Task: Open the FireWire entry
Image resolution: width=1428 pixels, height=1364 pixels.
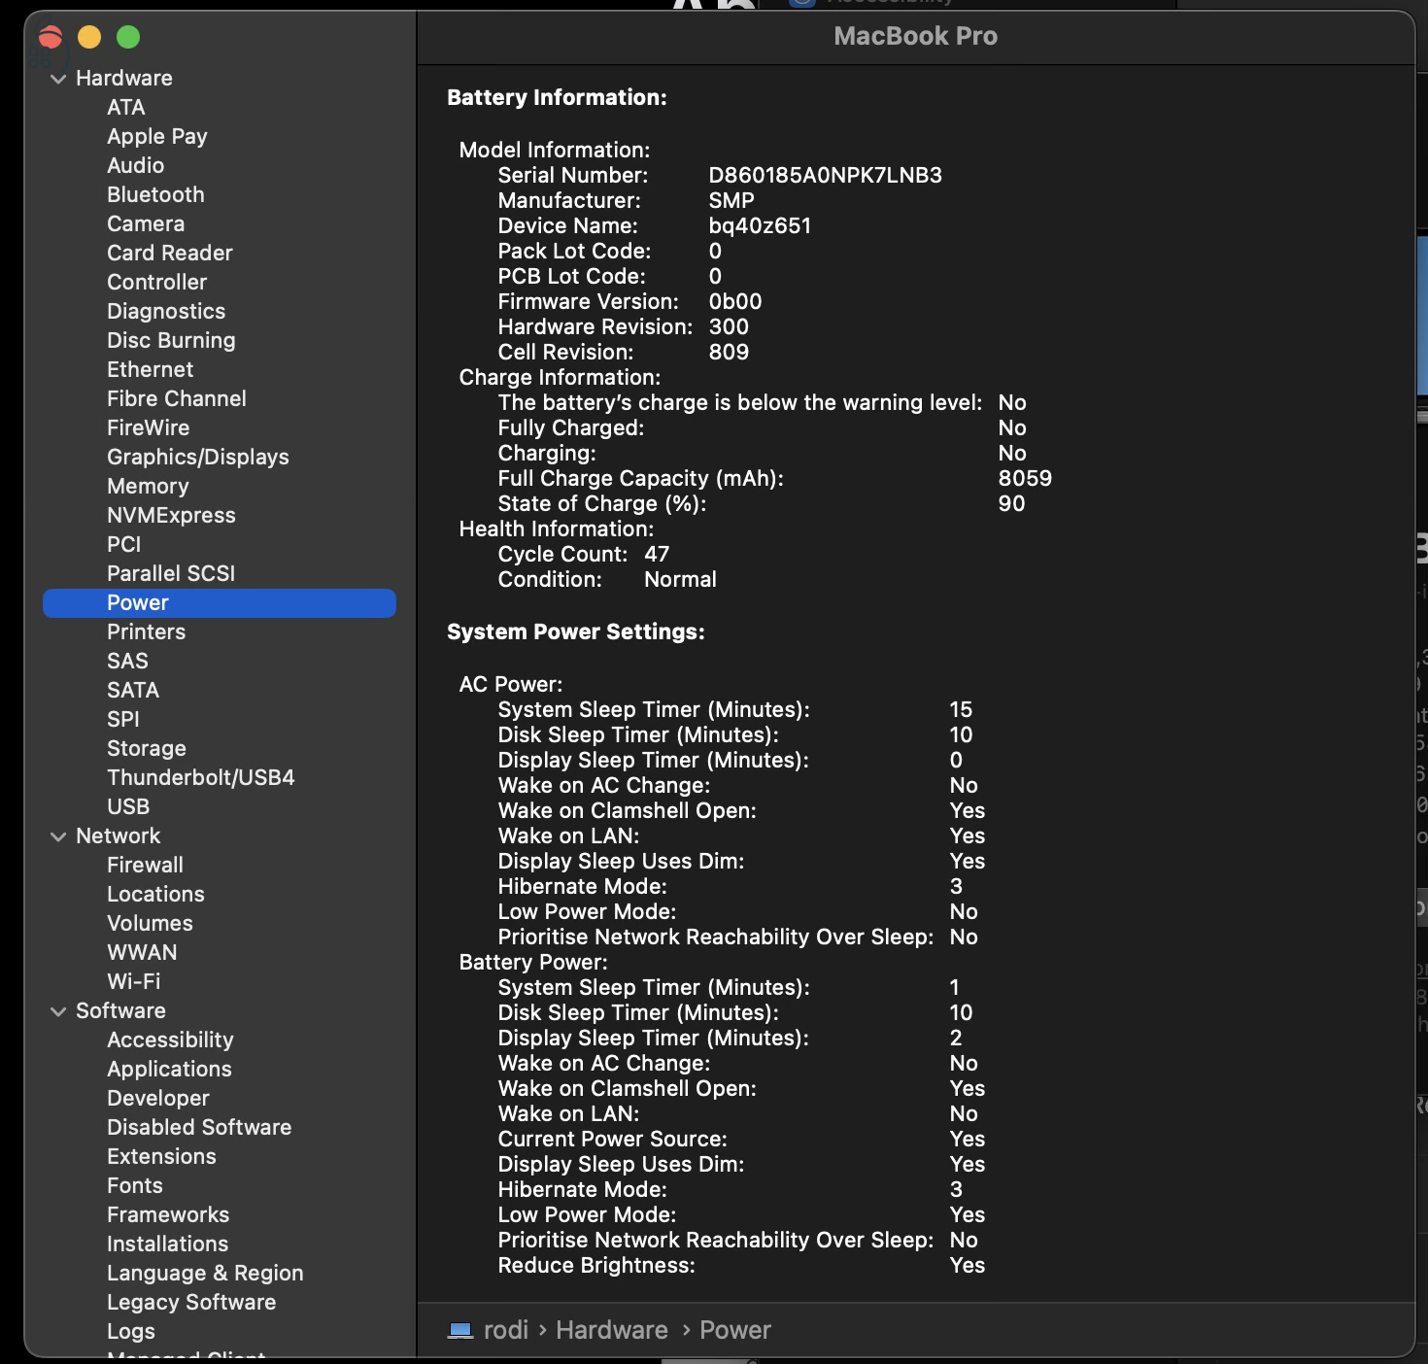Action: point(149,427)
